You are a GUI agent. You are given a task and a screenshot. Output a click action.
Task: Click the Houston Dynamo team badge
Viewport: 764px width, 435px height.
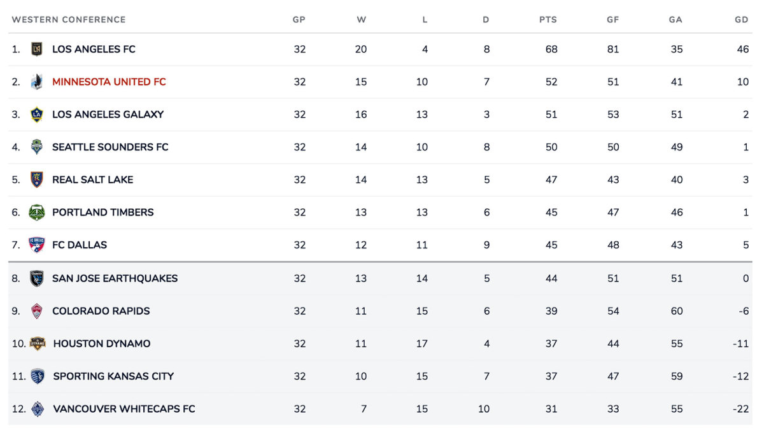coord(38,343)
